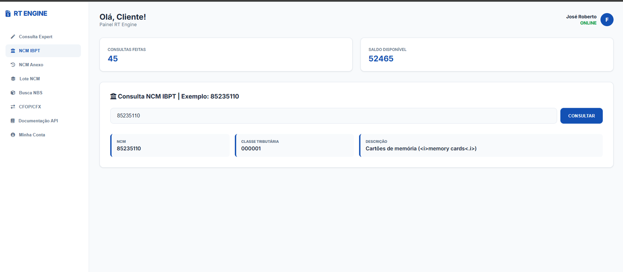Screen dimensions: 623x272
Task: Click the cube icon beside Busca NBS
Action: coord(13,93)
